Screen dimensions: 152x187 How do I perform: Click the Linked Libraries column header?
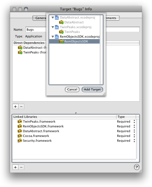click(x=64, y=117)
